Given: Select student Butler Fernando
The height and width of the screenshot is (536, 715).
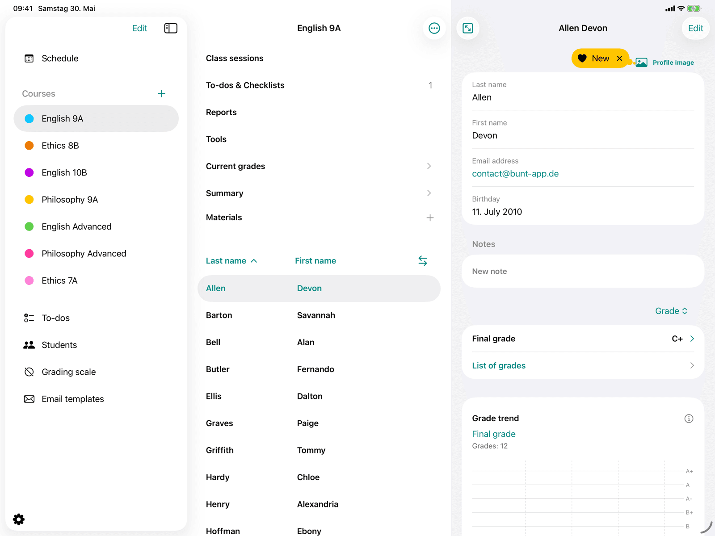Looking at the screenshot, I should pos(319,369).
